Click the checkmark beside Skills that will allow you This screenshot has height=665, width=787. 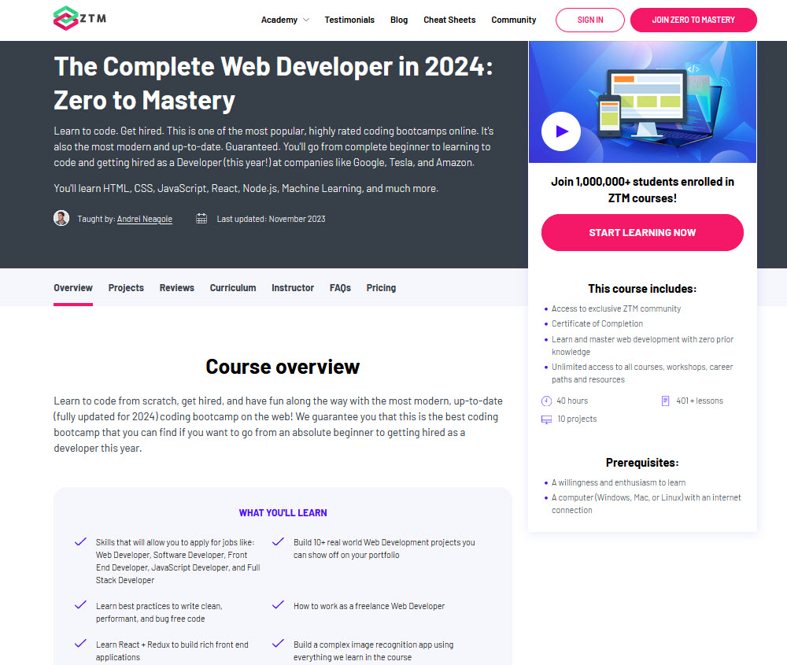coord(80,541)
